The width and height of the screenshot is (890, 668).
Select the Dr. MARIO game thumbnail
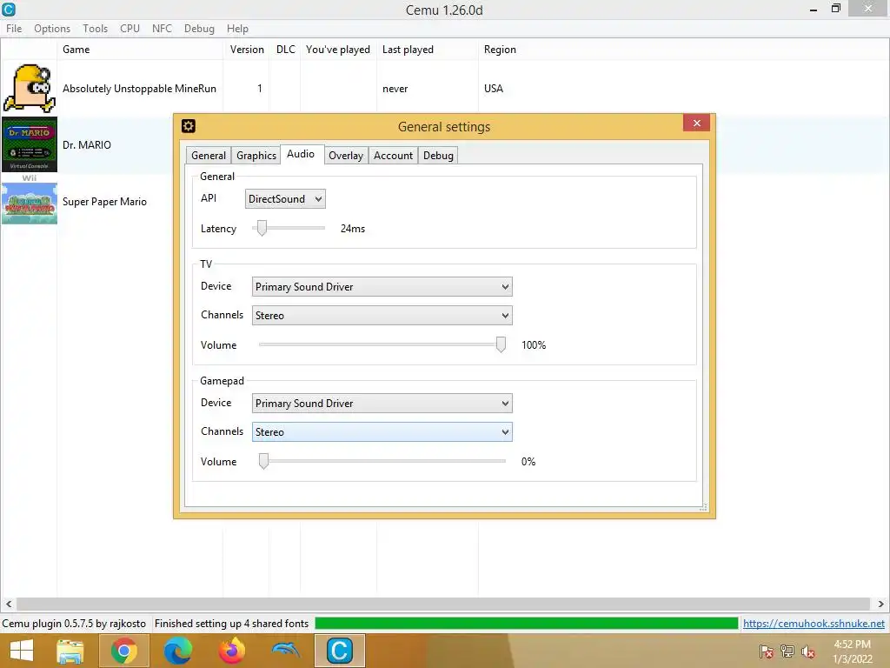click(x=30, y=144)
